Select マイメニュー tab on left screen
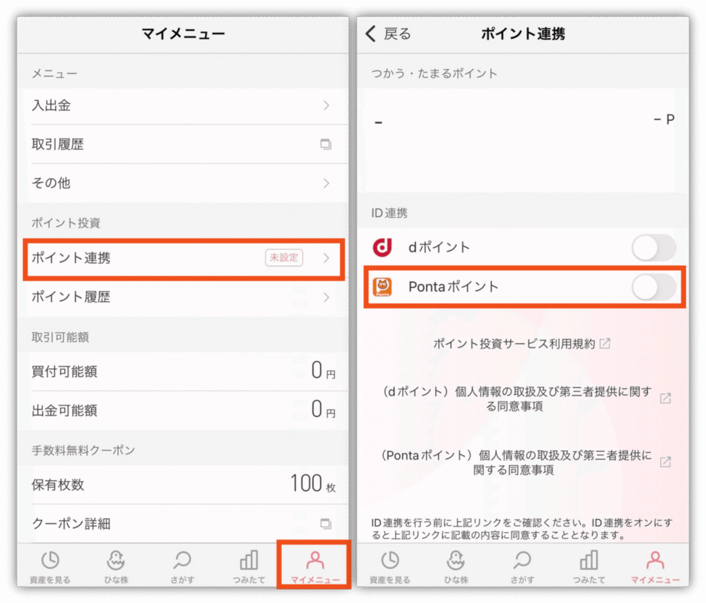 pyautogui.click(x=314, y=566)
